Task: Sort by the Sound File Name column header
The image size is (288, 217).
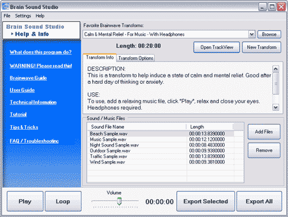Action: click(x=137, y=127)
